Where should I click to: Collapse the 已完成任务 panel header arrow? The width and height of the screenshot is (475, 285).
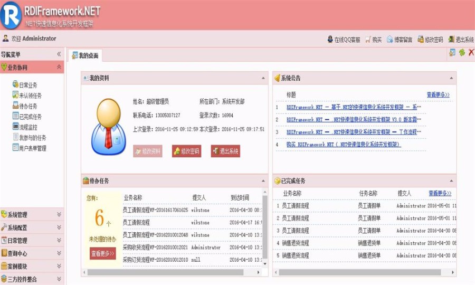pos(451,181)
